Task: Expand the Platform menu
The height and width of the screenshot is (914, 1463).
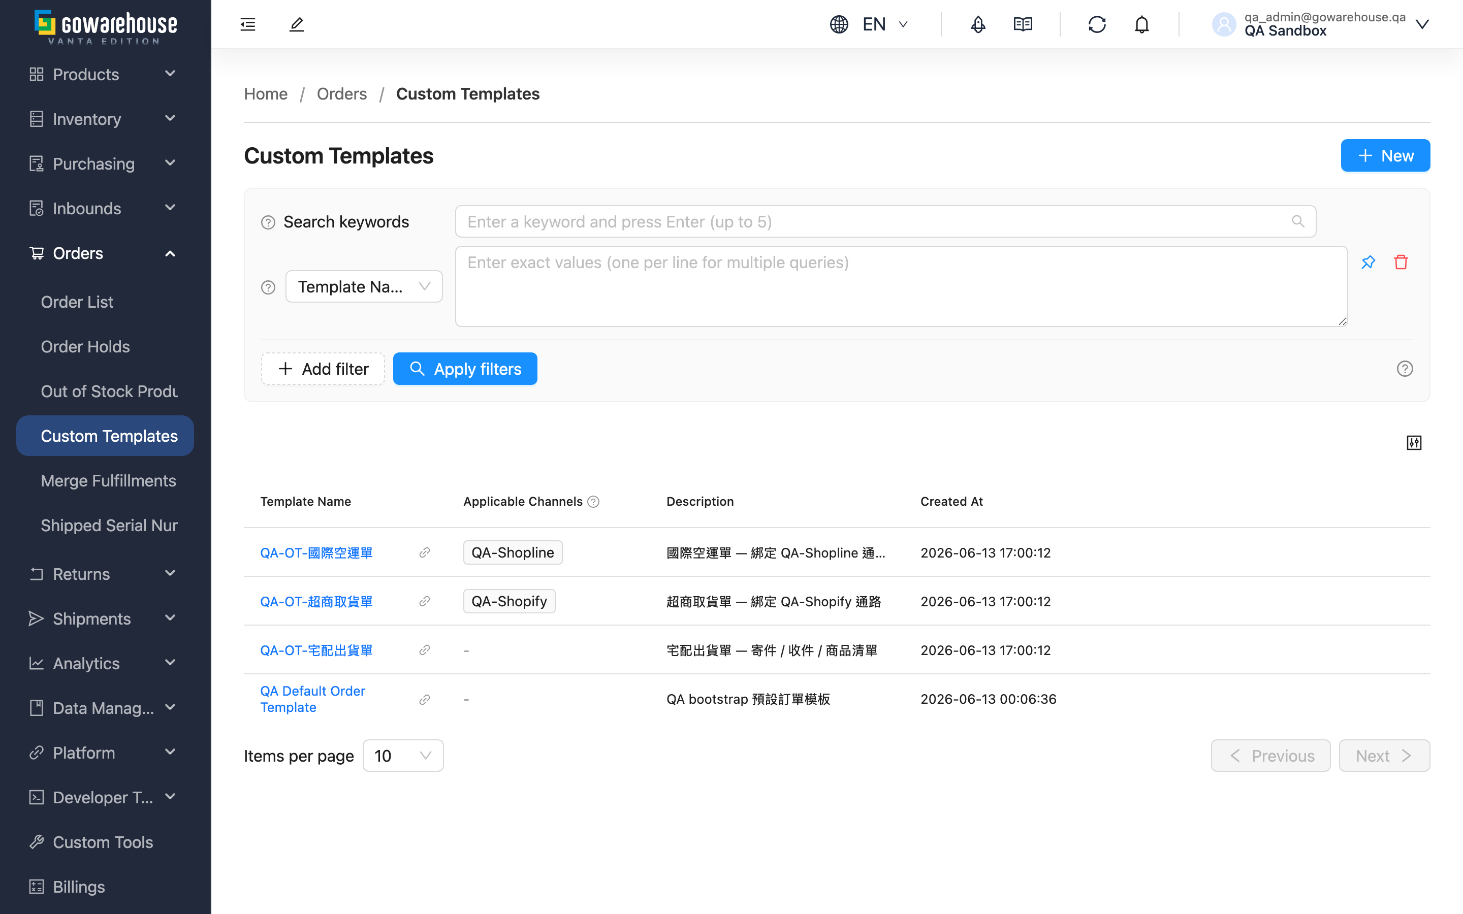Action: pos(105,753)
